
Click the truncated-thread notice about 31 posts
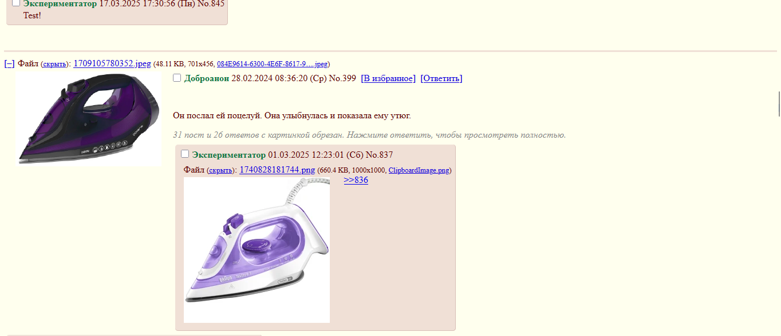[369, 135]
